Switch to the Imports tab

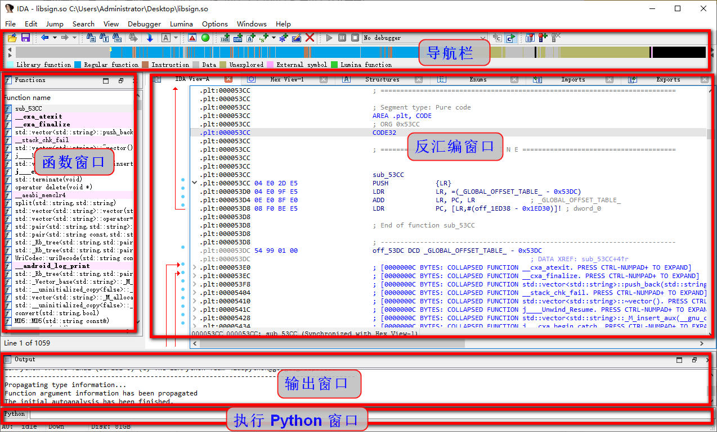pyautogui.click(x=573, y=79)
